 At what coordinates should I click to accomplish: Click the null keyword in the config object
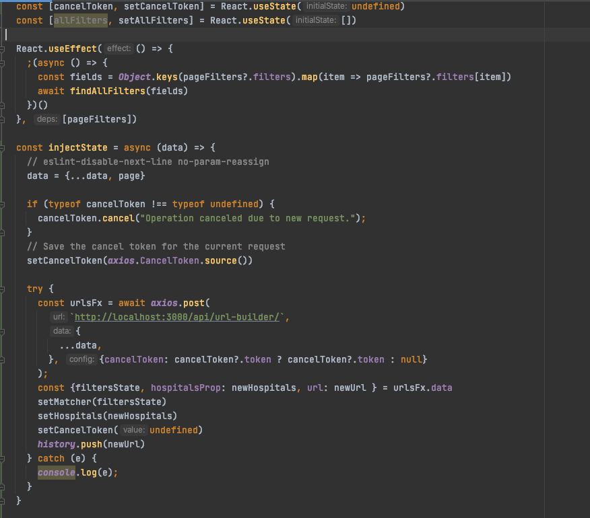point(412,360)
